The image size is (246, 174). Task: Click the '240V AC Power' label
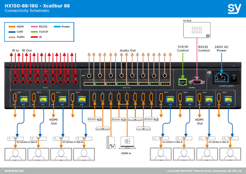(221, 49)
